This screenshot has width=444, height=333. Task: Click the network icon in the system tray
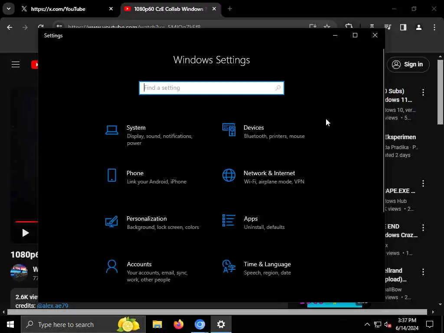pos(378,324)
